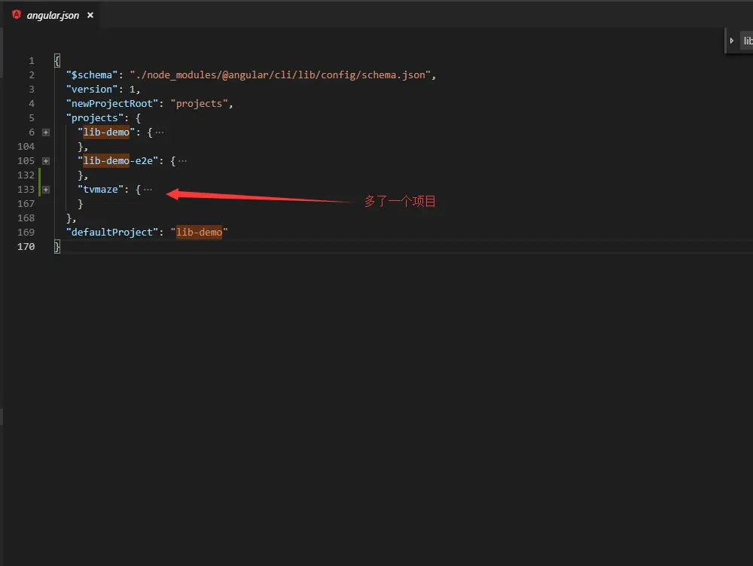
Task: Click the folded ellipsis after "lib-demo": {
Action: pyautogui.click(x=160, y=132)
